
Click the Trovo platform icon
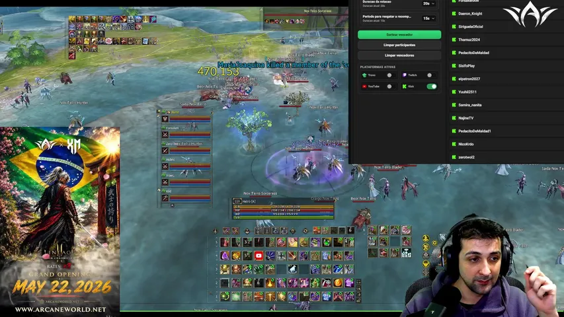[x=364, y=75]
